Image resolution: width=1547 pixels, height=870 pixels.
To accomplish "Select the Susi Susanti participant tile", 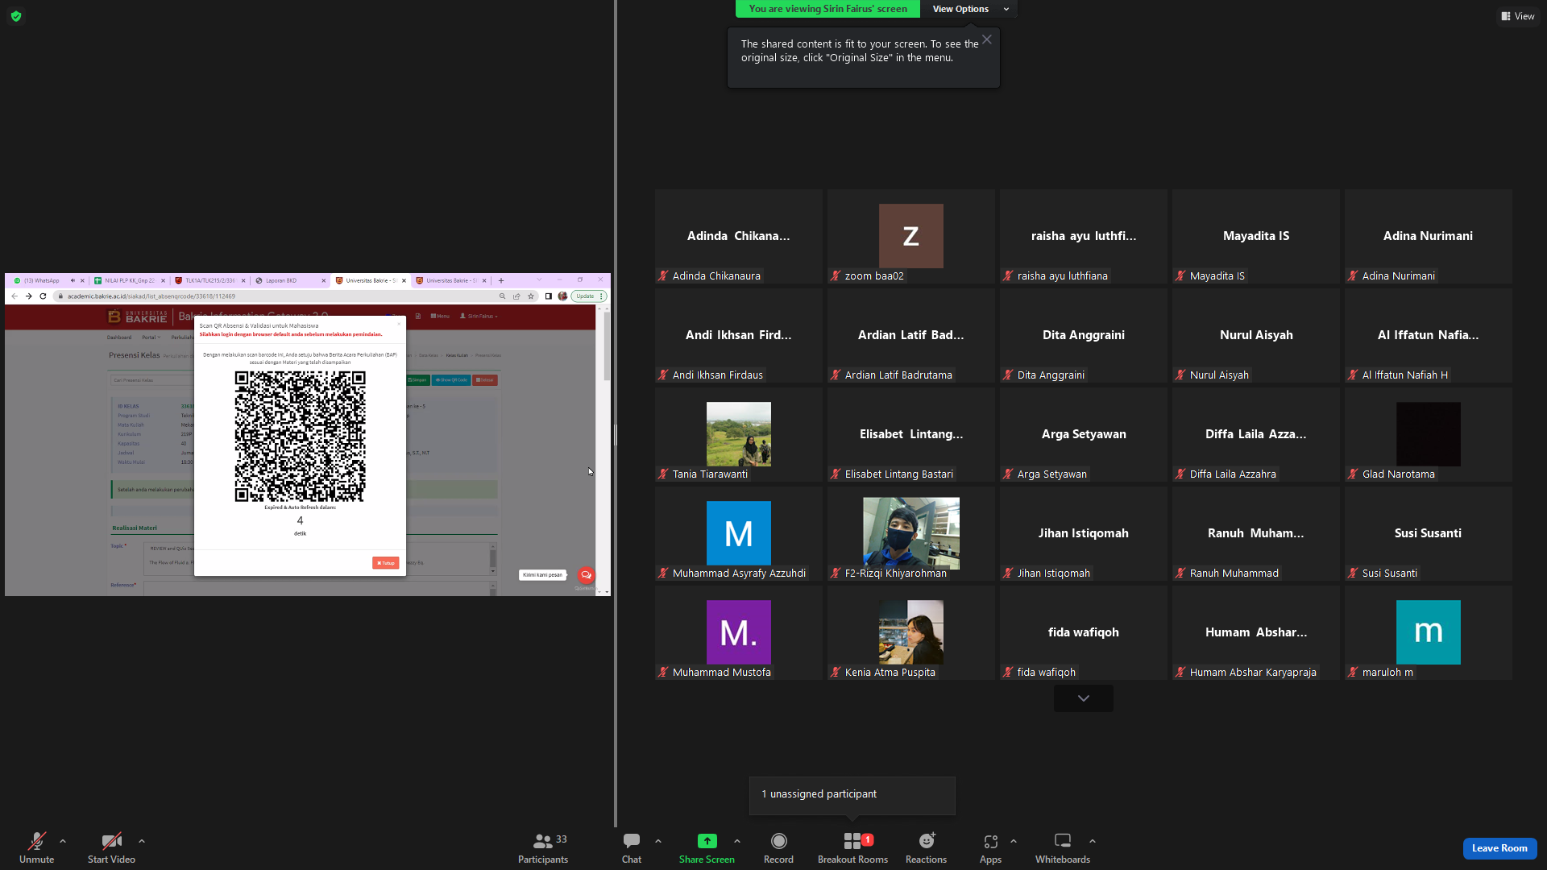I will pos(1429,533).
